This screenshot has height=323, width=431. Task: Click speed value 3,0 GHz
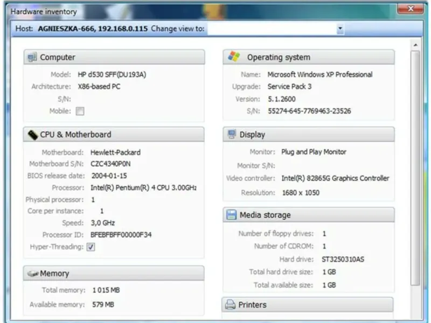[103, 223]
